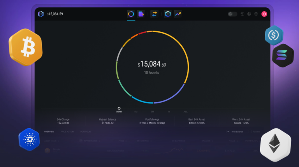This screenshot has height=167, width=299.
Task: Sort by 24H CHANGE column header
Action: [144, 141]
